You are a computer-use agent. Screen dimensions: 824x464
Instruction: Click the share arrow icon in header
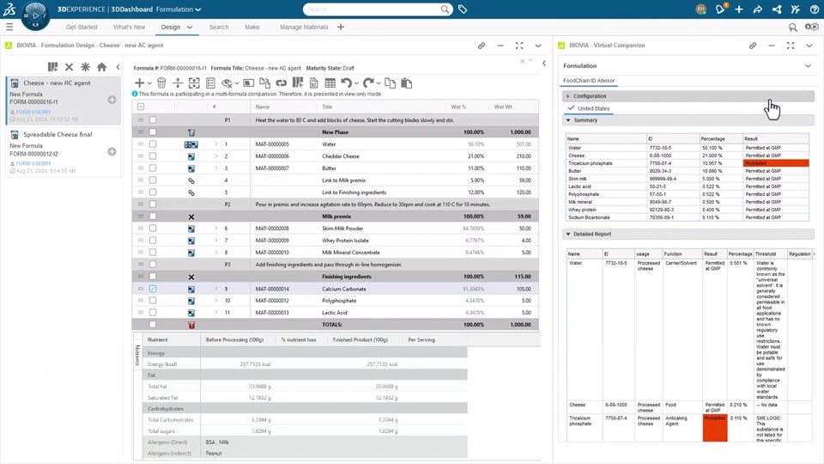[x=757, y=9]
